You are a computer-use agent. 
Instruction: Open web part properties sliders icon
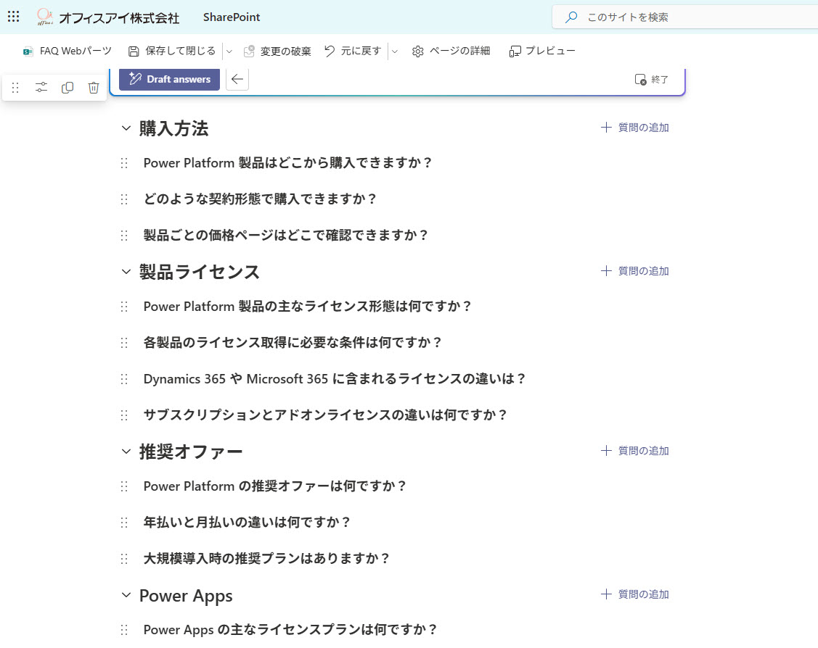click(x=41, y=88)
